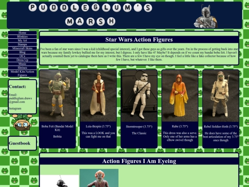This screenshot has width=249, height=187.
Task: Go to the Dress Up page
Action: pos(23,60)
